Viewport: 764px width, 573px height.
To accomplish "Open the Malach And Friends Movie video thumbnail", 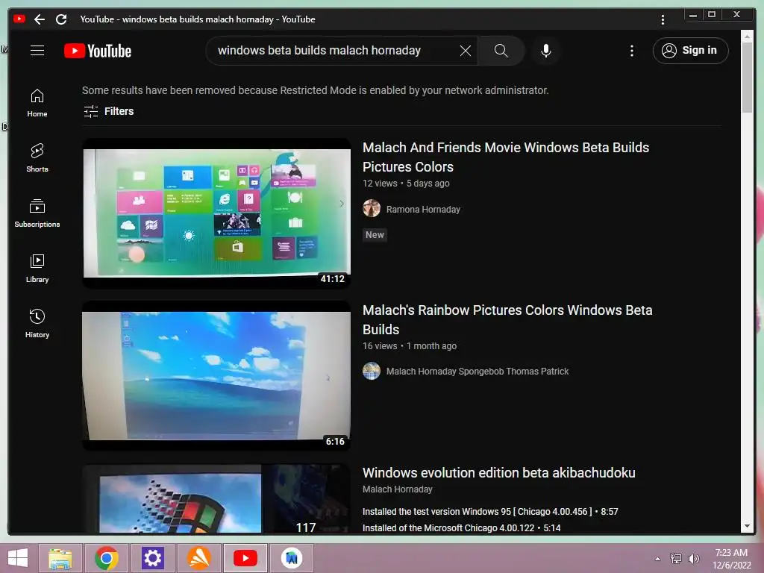I will point(216,213).
